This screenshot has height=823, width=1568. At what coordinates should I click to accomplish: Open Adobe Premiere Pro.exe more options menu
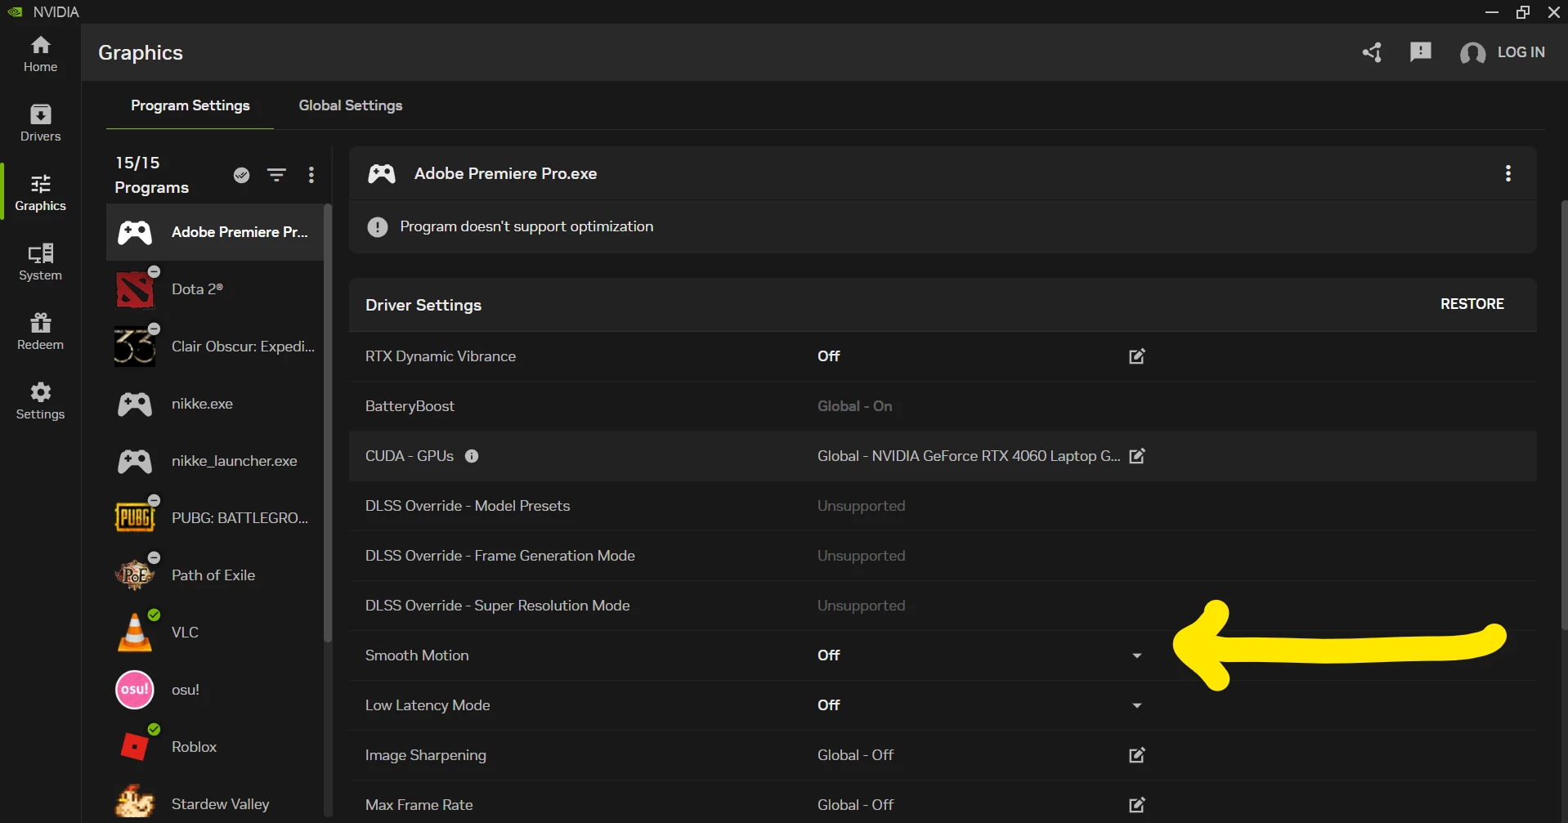click(x=1508, y=173)
